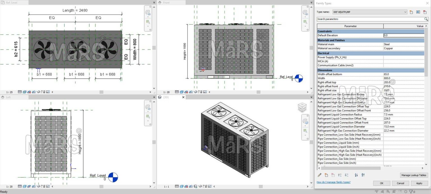Click the Rename Type icon
Image resolution: width=431 pixels, height=194 pixels.
coord(418,12)
